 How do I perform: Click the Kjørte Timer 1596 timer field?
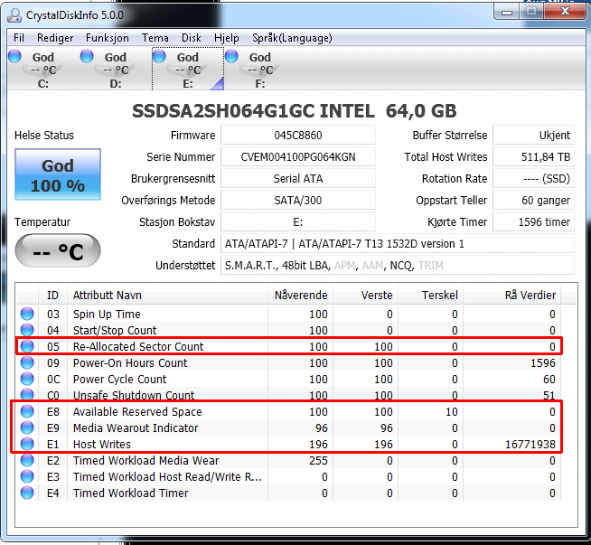[534, 222]
